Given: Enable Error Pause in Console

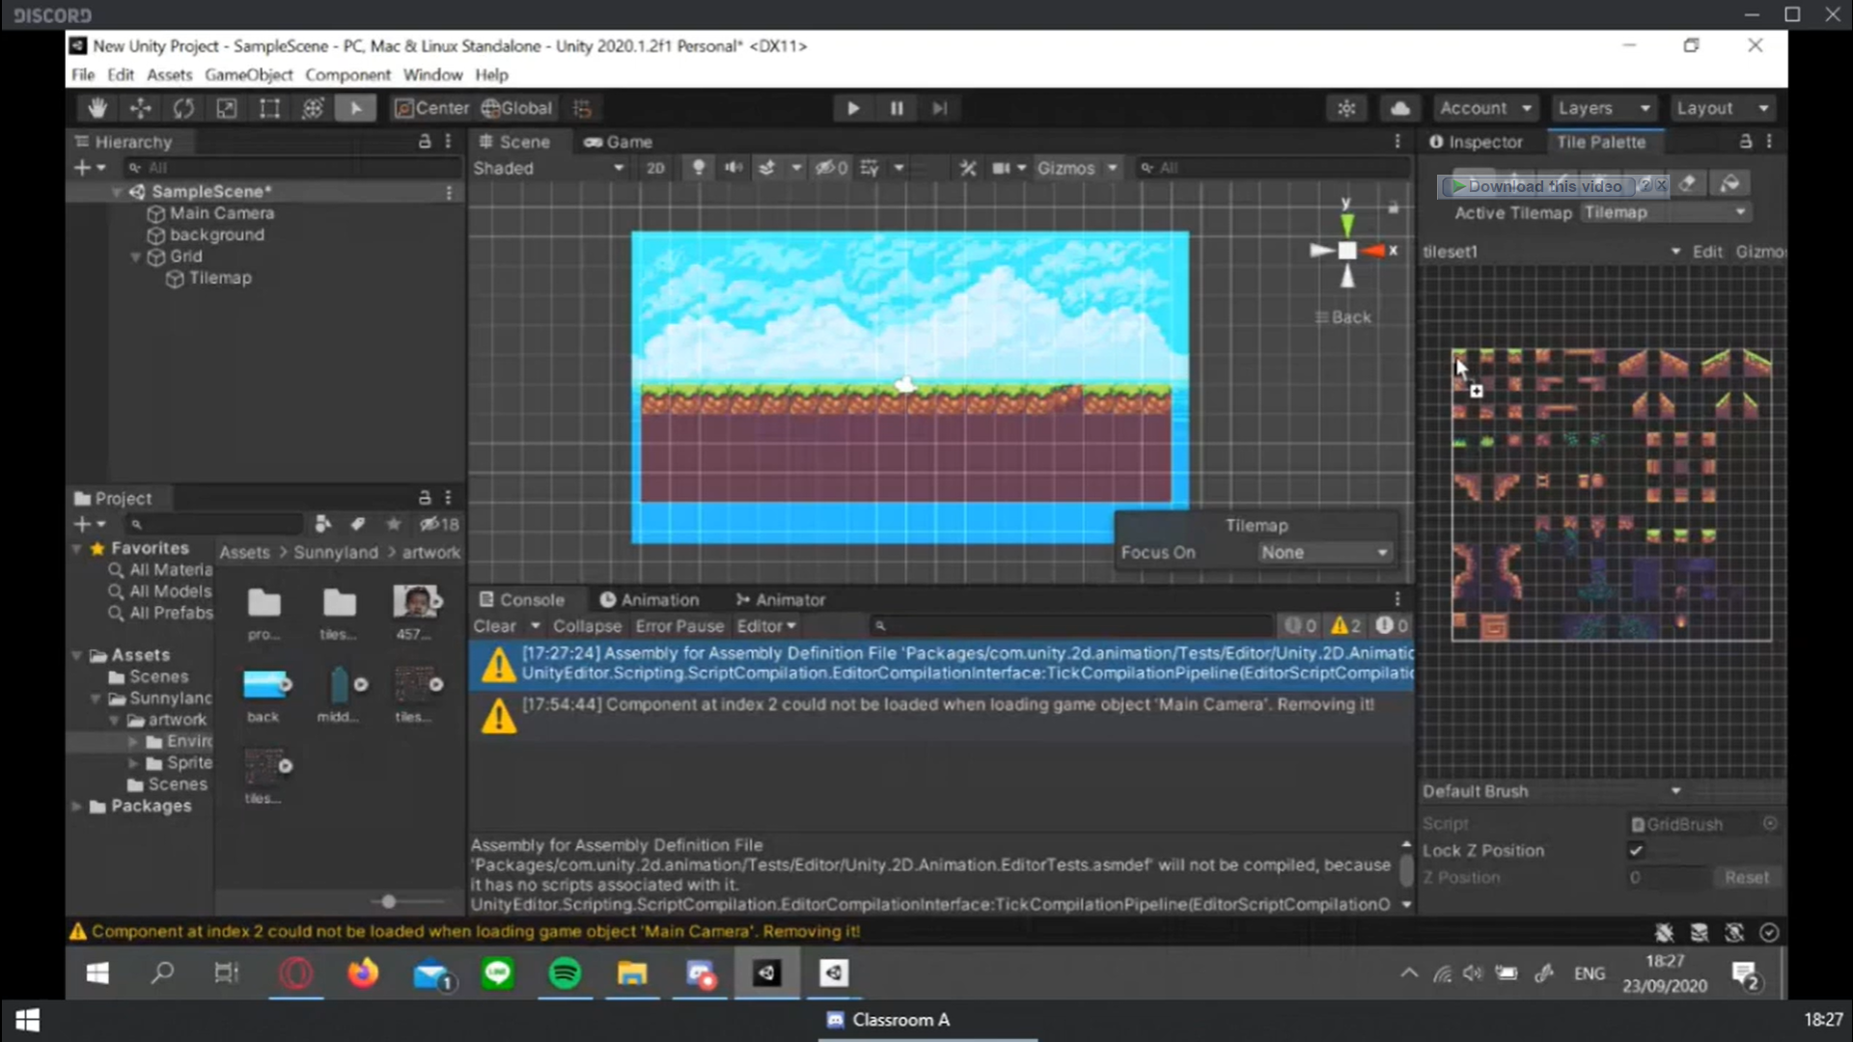Looking at the screenshot, I should [x=679, y=625].
